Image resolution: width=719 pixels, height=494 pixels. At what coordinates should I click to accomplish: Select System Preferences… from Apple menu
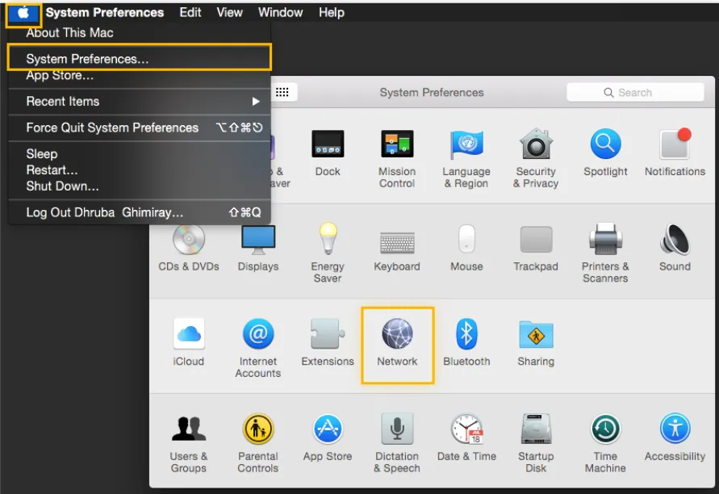140,59
